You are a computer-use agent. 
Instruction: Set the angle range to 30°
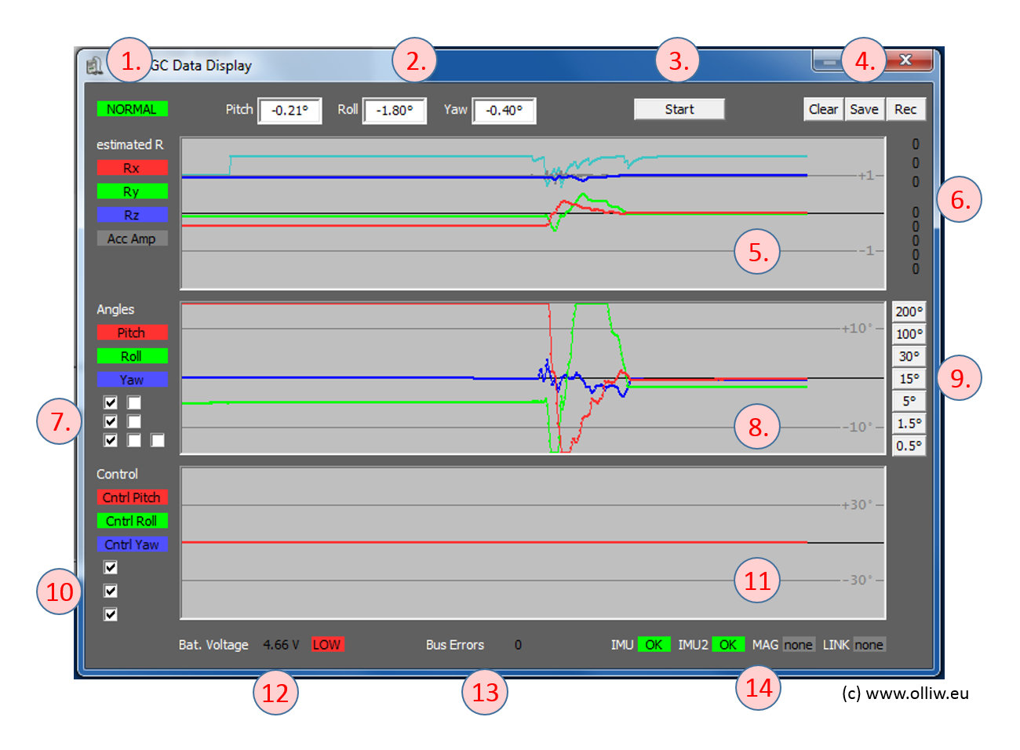(909, 356)
